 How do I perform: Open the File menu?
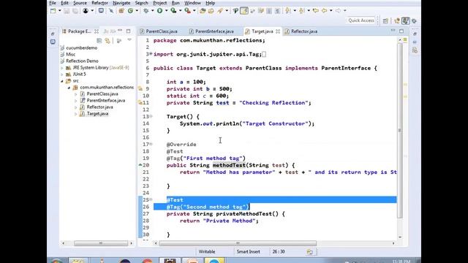[53, 3]
